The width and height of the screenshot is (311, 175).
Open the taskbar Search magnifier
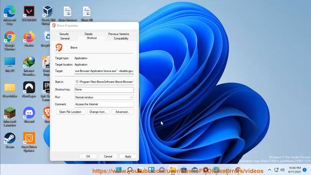[130, 170]
